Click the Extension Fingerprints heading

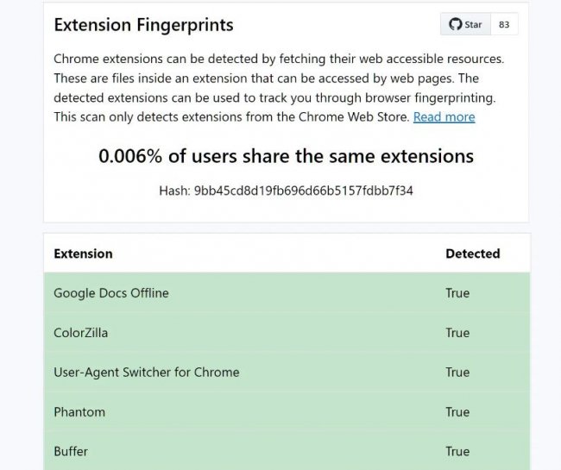(x=143, y=25)
